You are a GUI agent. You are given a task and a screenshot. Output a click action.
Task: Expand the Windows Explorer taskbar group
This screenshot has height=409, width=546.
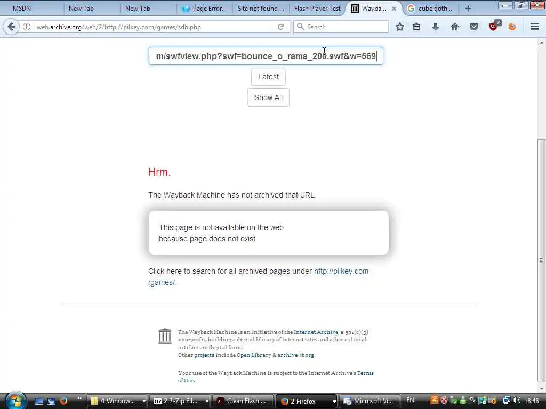click(x=144, y=401)
